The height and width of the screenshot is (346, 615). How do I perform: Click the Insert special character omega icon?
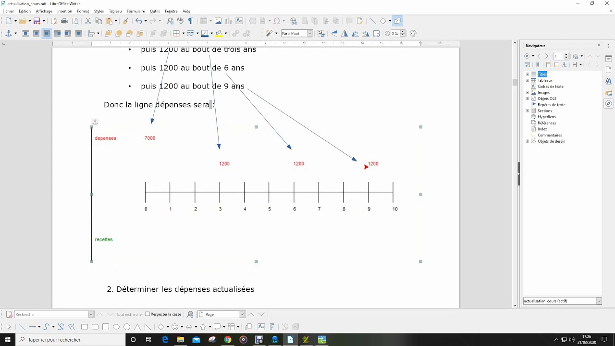[x=277, y=21]
